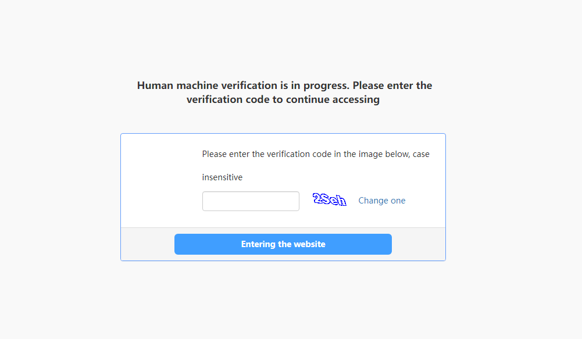The image size is (582, 339).
Task: Click the verification code input field
Action: [251, 201]
